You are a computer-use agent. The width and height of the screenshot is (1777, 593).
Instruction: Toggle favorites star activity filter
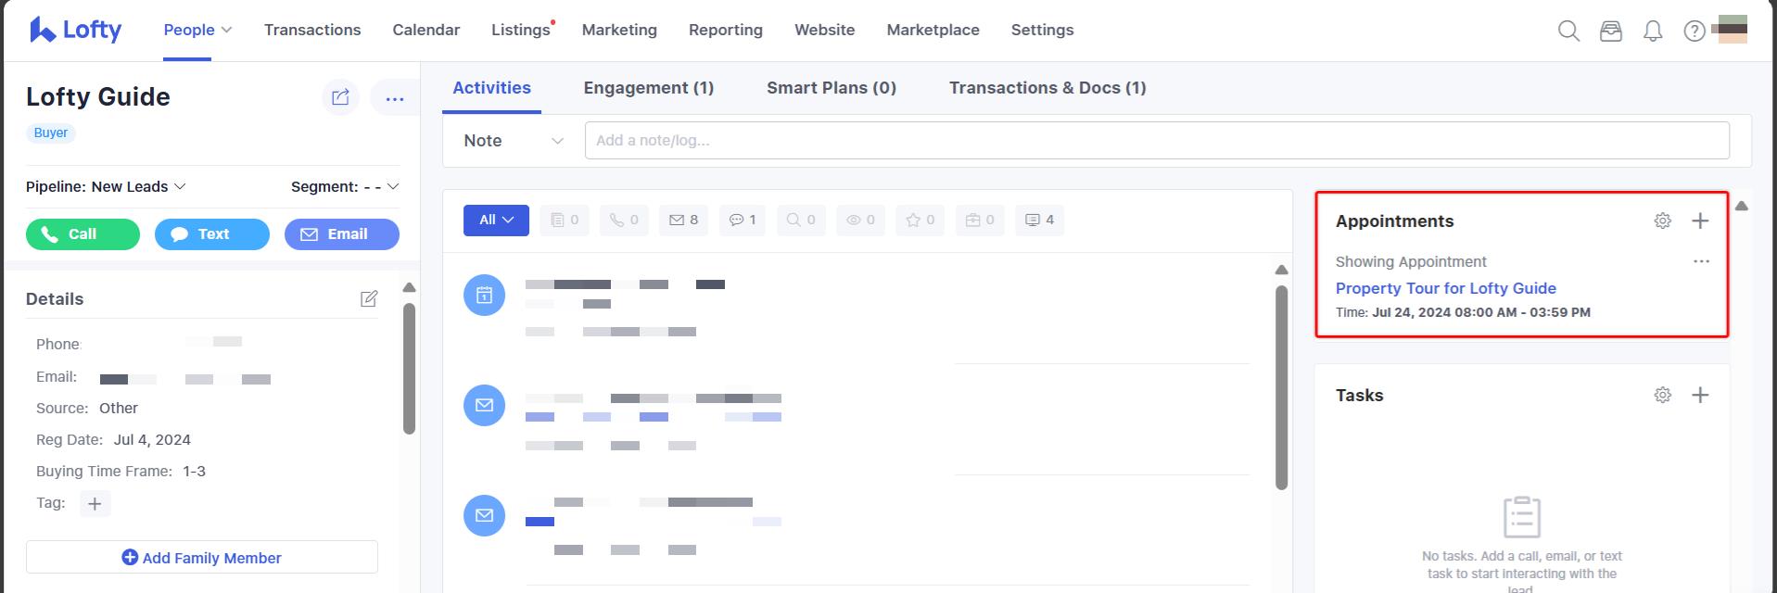(x=920, y=221)
